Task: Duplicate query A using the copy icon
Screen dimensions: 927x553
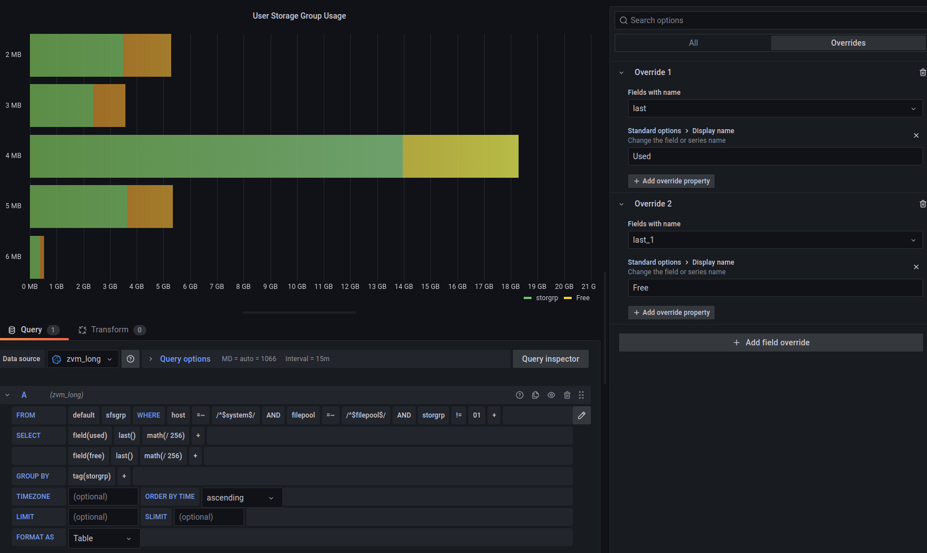Action: 536,395
